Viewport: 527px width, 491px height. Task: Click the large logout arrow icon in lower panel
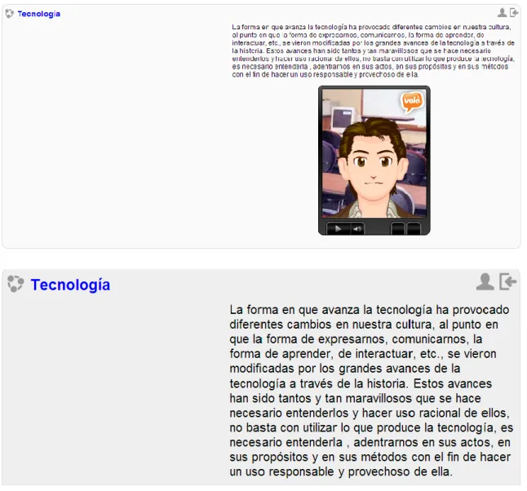tap(508, 281)
